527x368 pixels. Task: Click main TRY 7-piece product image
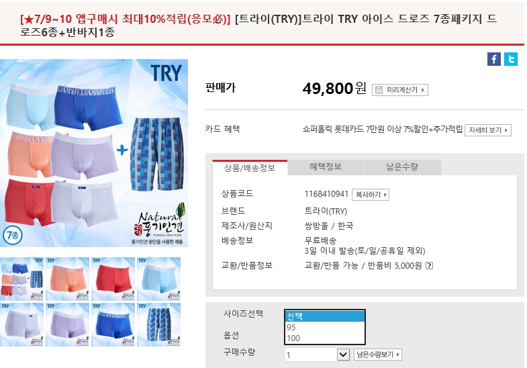click(x=94, y=153)
